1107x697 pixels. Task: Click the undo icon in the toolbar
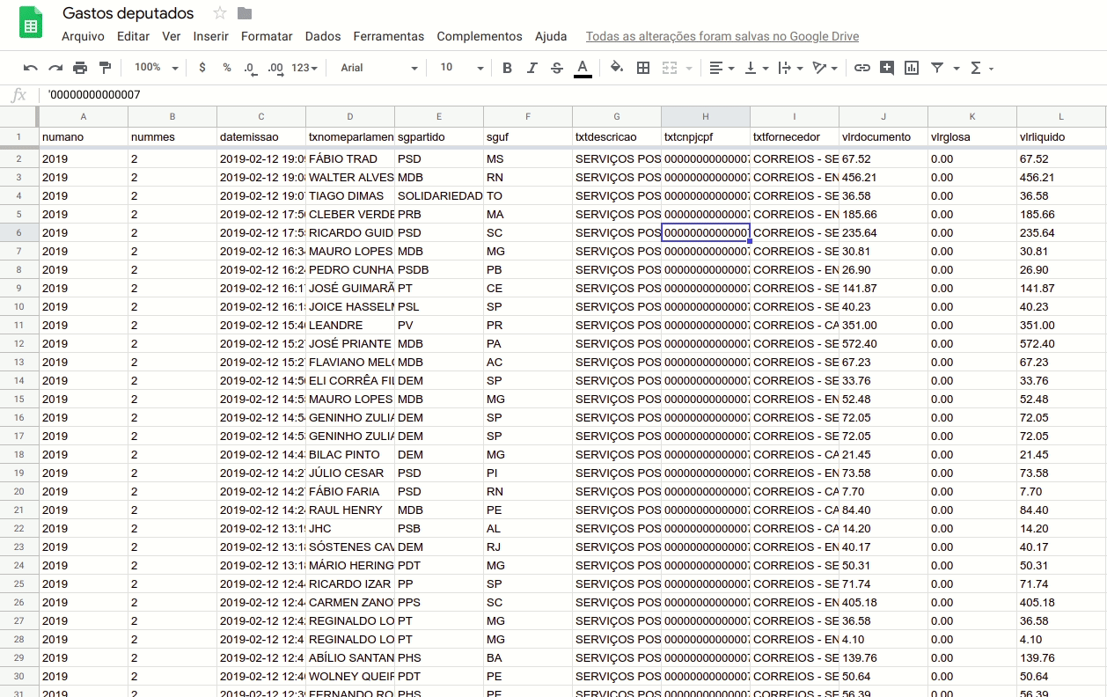pyautogui.click(x=31, y=68)
